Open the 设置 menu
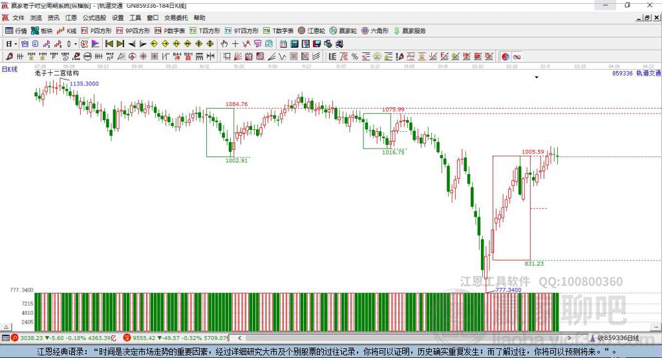This screenshot has width=662, height=358. coord(118,17)
